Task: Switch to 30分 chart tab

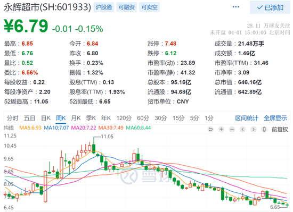Action: coord(161,118)
